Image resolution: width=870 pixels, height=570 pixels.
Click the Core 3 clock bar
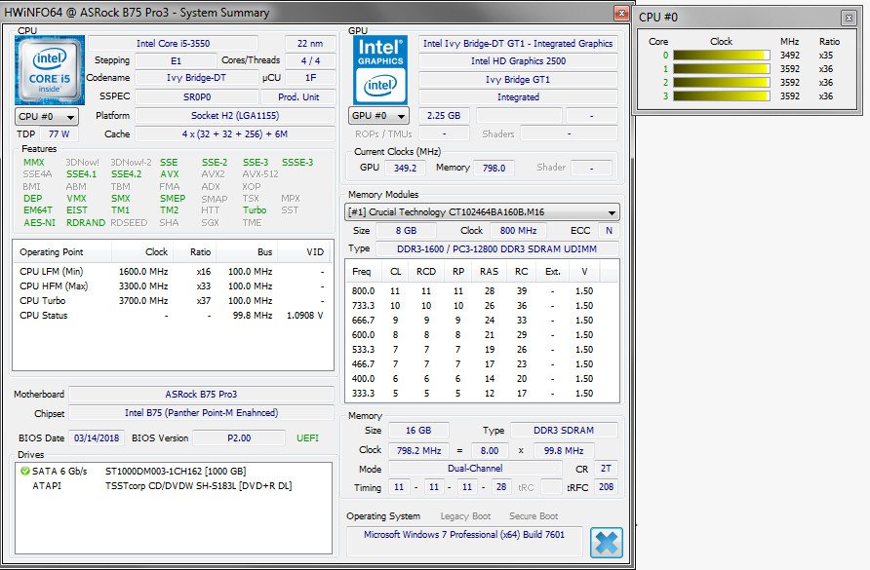(x=722, y=95)
